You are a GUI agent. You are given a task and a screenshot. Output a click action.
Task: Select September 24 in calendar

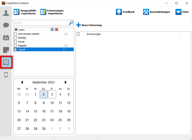click(x=52, y=120)
